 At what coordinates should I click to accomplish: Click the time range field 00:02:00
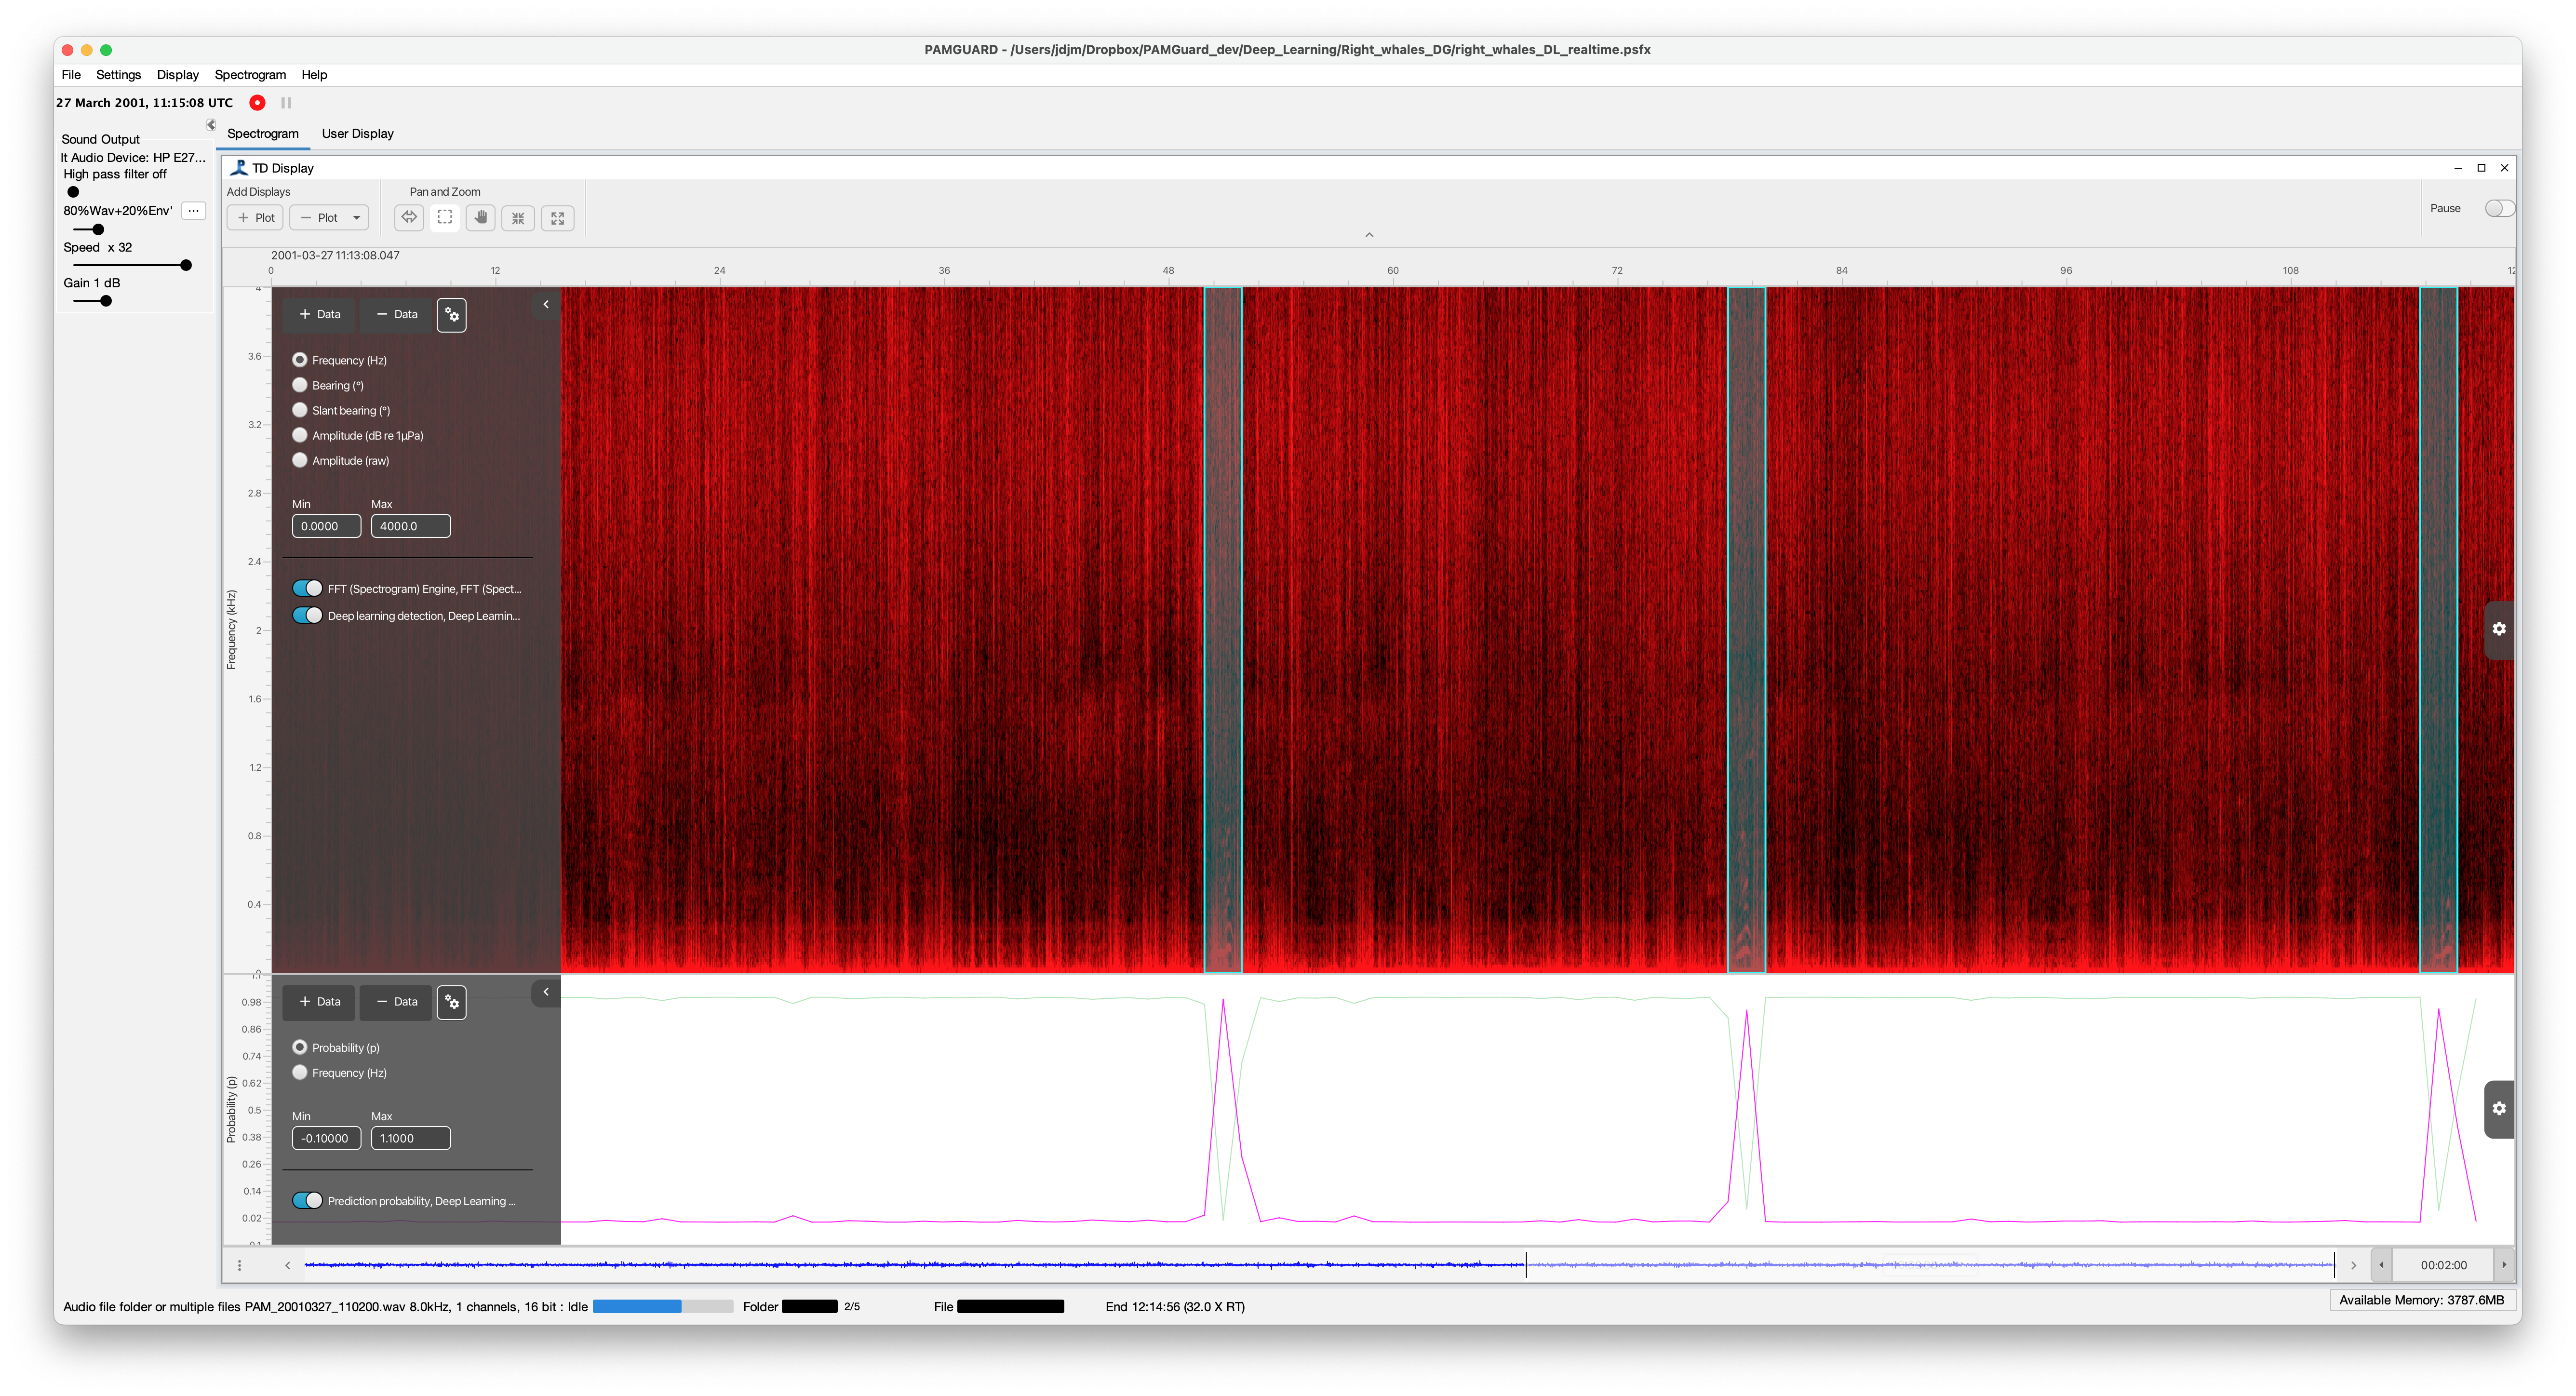2443,1265
